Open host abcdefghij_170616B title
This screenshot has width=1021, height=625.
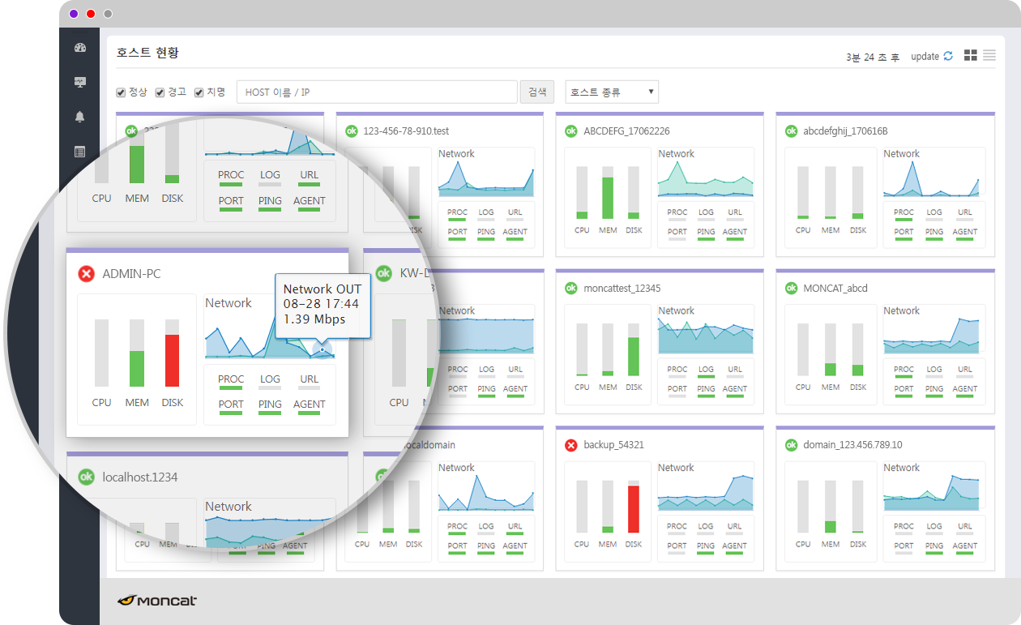click(845, 131)
